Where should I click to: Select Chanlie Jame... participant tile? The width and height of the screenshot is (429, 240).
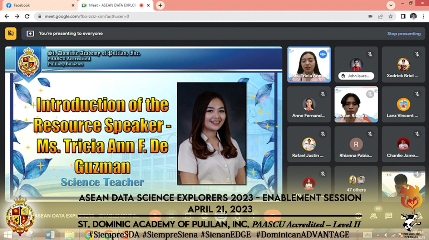click(x=403, y=144)
